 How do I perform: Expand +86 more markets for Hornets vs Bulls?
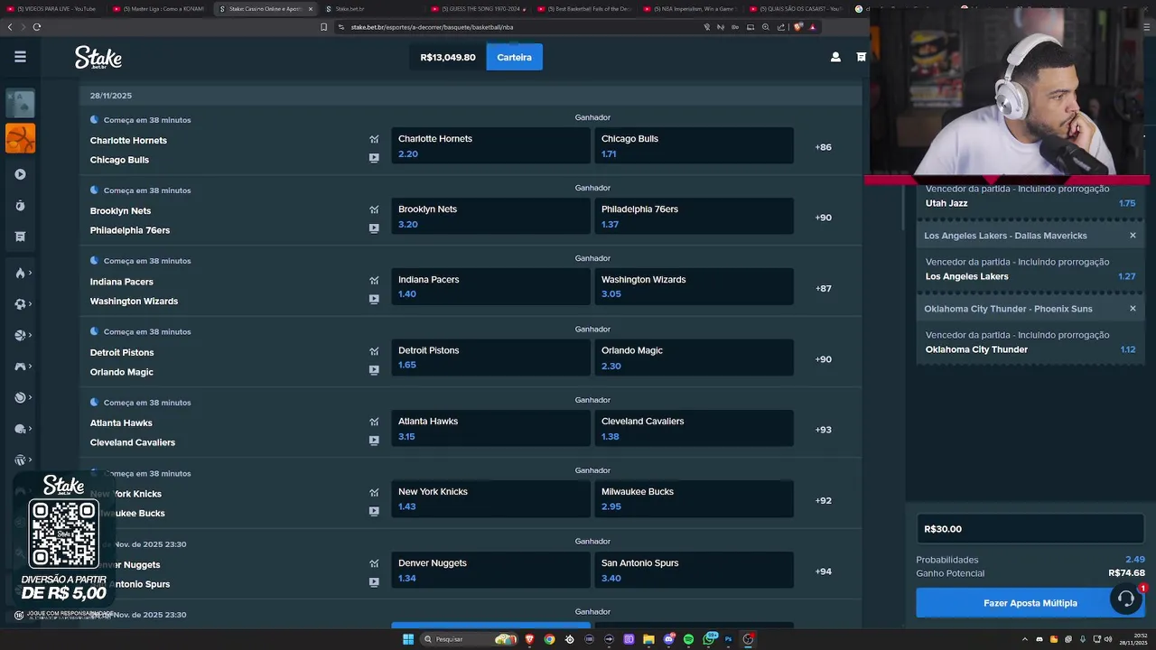coord(823,147)
